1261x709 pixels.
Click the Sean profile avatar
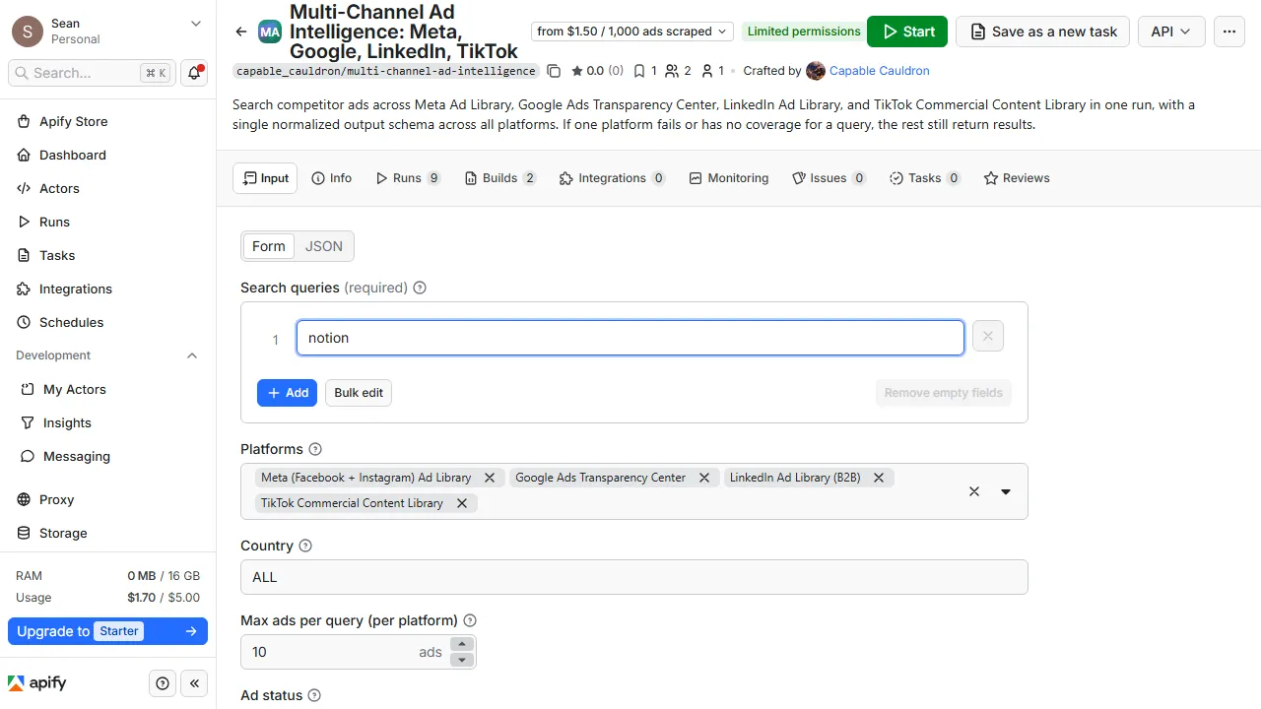tap(28, 32)
